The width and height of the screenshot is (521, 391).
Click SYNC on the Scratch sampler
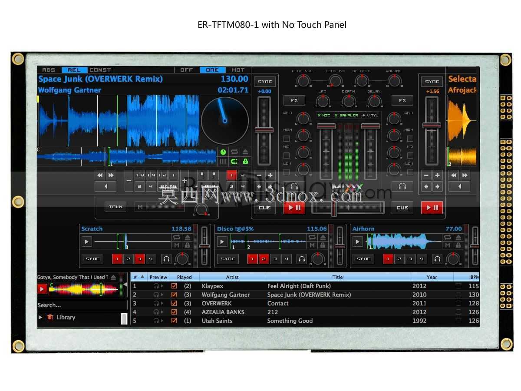click(92, 259)
